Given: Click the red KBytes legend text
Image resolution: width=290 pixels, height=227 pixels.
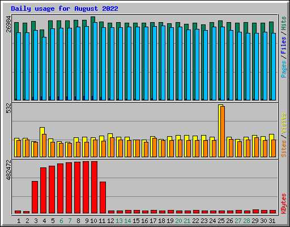Looking at the screenshot, I should [x=284, y=204].
